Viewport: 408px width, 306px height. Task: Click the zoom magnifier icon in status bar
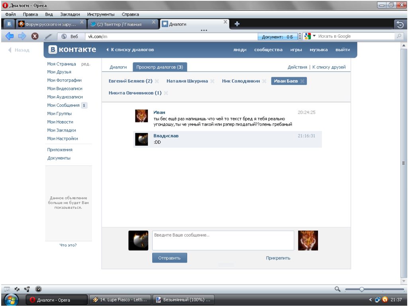pos(337,289)
